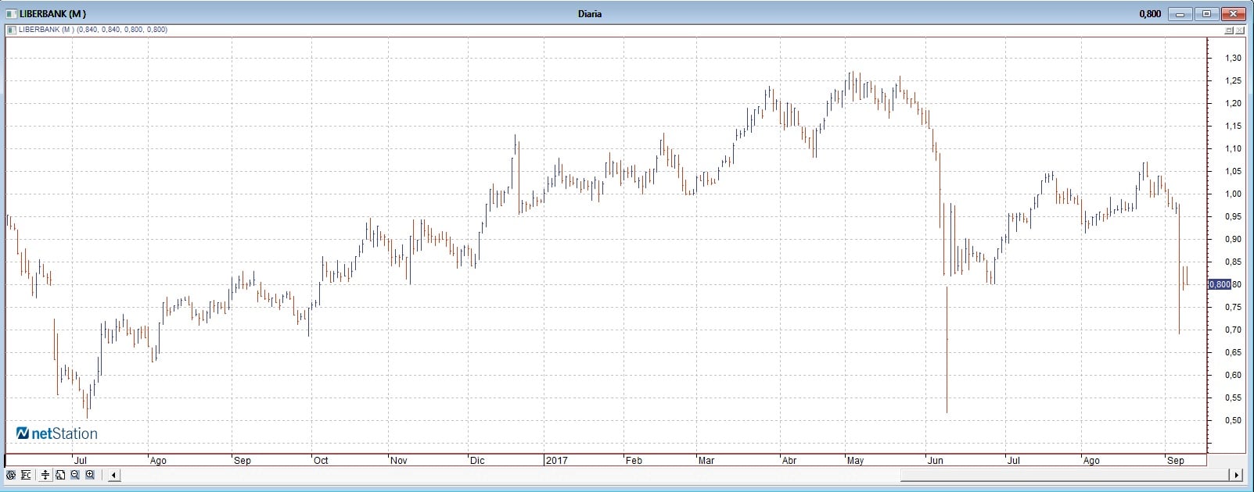The image size is (1254, 492).
Task: Close the inner chart panel
Action: click(x=1240, y=30)
